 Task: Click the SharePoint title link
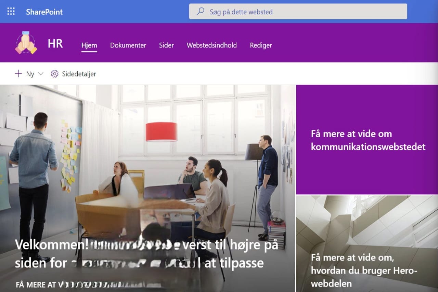pos(44,12)
